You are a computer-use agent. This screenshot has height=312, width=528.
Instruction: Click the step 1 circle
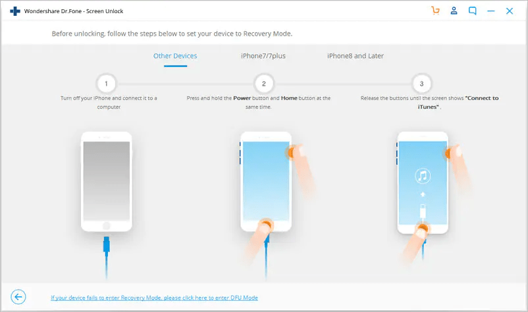[106, 84]
